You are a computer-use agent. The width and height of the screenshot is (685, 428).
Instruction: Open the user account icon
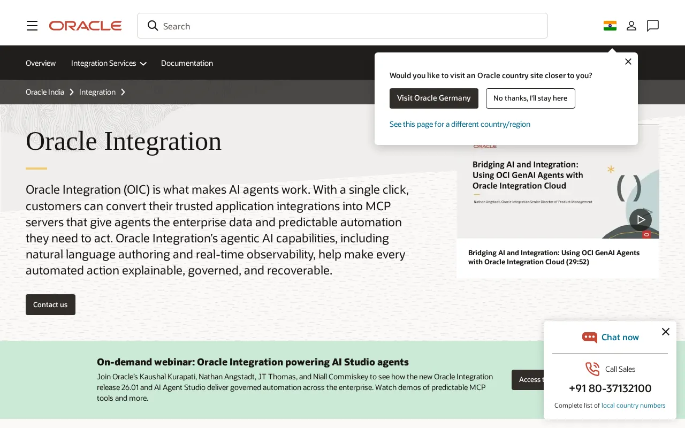tap(631, 26)
